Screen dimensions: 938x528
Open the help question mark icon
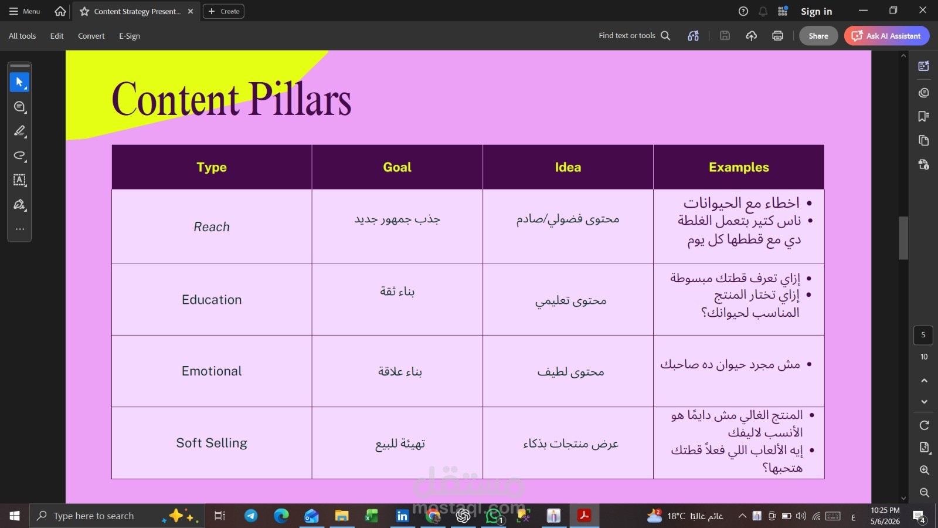point(743,11)
